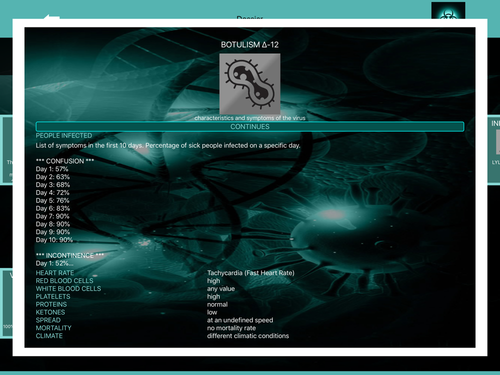Click the 'Day 10: 90%' line
500x375 pixels.
[x=54, y=240]
